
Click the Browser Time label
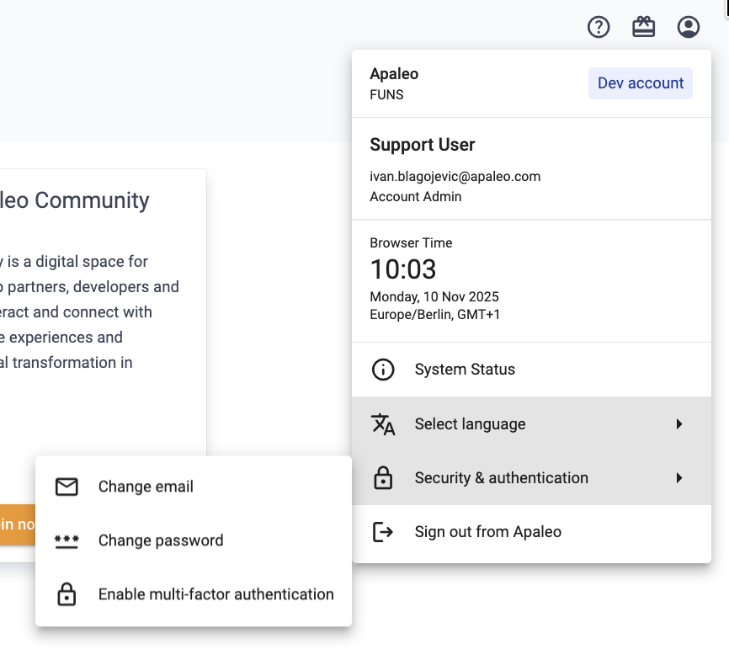[411, 243]
